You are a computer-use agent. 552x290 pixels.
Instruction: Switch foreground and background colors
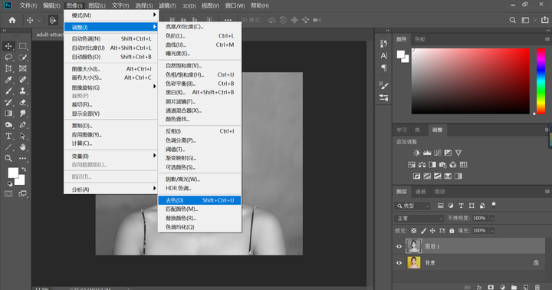pyautogui.click(x=24, y=170)
